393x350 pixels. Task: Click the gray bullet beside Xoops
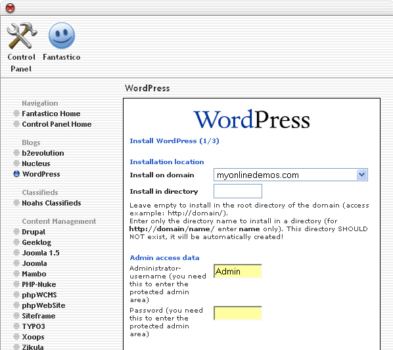(16, 337)
